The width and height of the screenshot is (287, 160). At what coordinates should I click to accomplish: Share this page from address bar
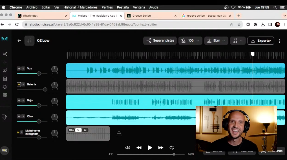(x=231, y=24)
